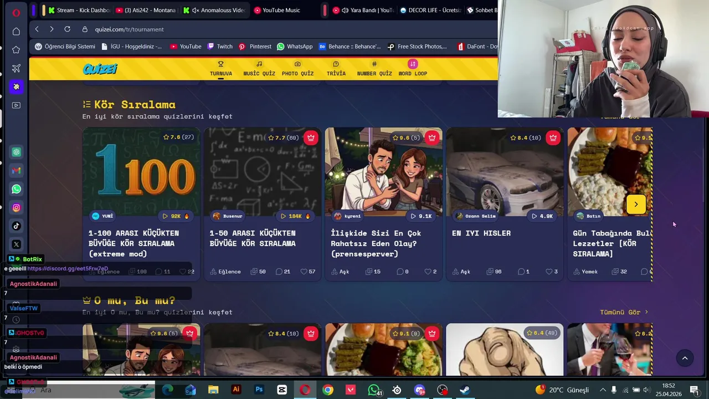Select Turnuva in Quizei navigation
The image size is (709, 399).
pyautogui.click(x=220, y=69)
